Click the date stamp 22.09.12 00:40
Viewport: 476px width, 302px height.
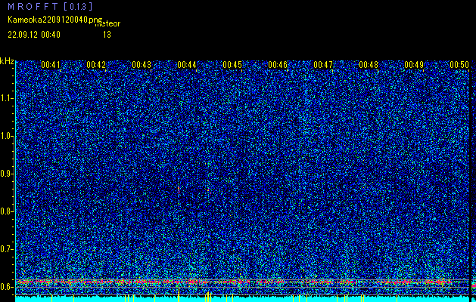pos(34,35)
